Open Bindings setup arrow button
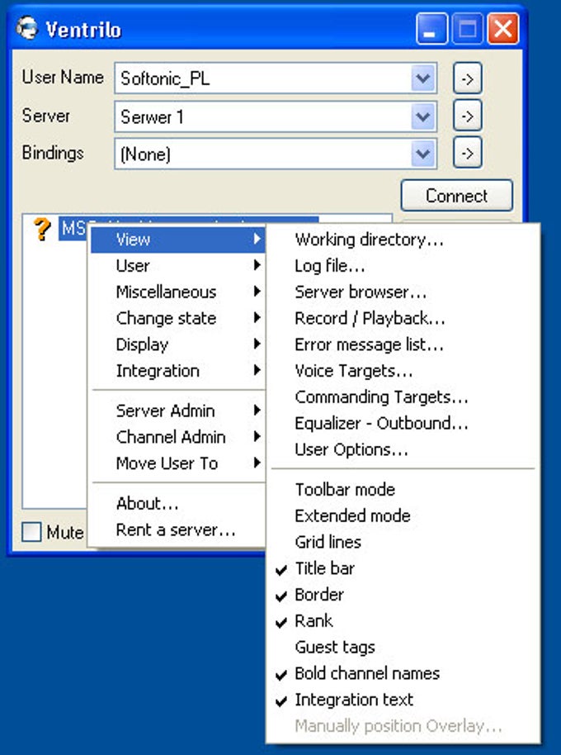 pyautogui.click(x=467, y=153)
